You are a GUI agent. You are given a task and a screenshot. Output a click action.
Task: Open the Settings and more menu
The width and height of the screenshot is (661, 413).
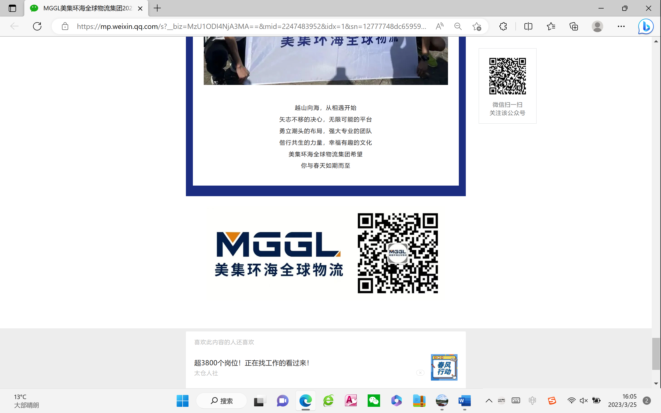pyautogui.click(x=621, y=26)
